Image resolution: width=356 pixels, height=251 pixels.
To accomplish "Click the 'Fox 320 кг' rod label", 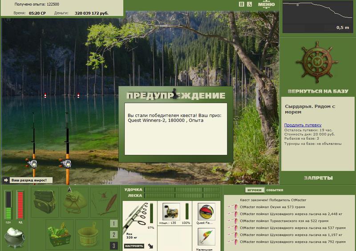I will [131, 235].
